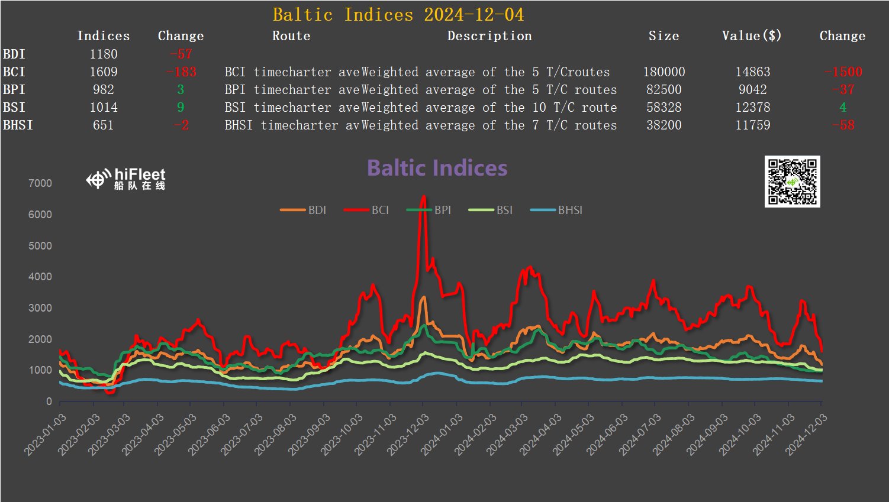Click the 7000 y-axis label
The width and height of the screenshot is (889, 502).
point(40,183)
